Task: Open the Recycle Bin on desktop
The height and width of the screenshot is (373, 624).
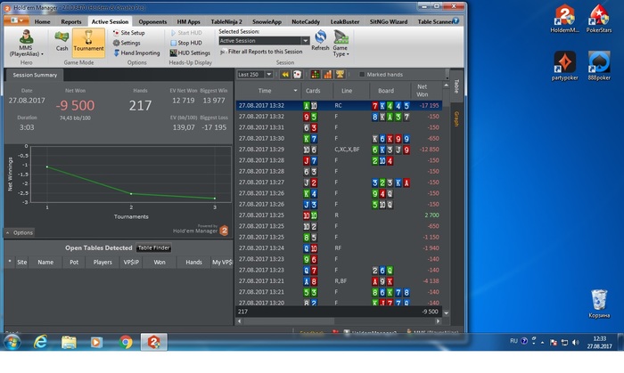Action: [599, 304]
